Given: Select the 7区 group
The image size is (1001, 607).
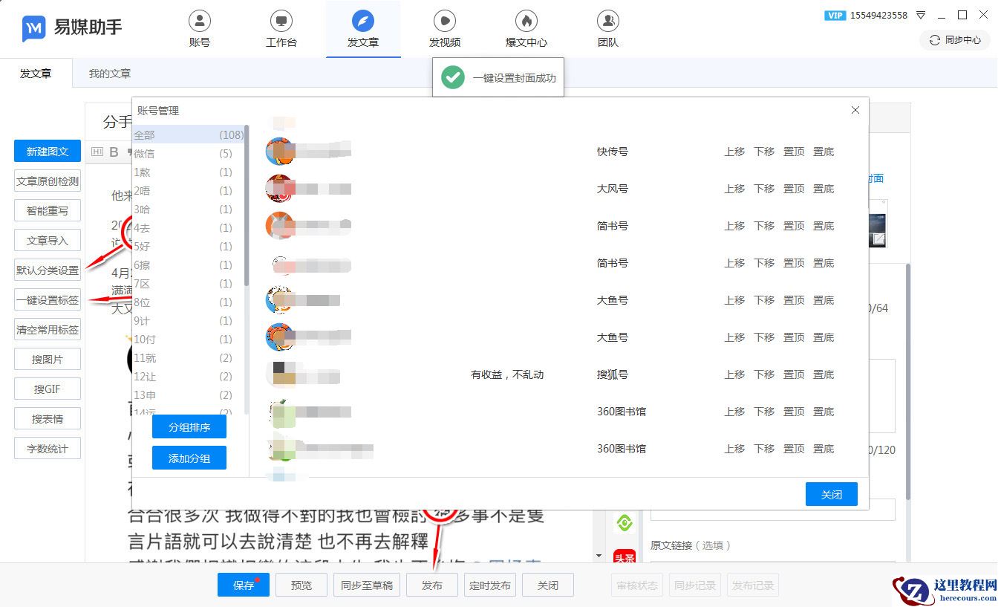Looking at the screenshot, I should [x=189, y=284].
